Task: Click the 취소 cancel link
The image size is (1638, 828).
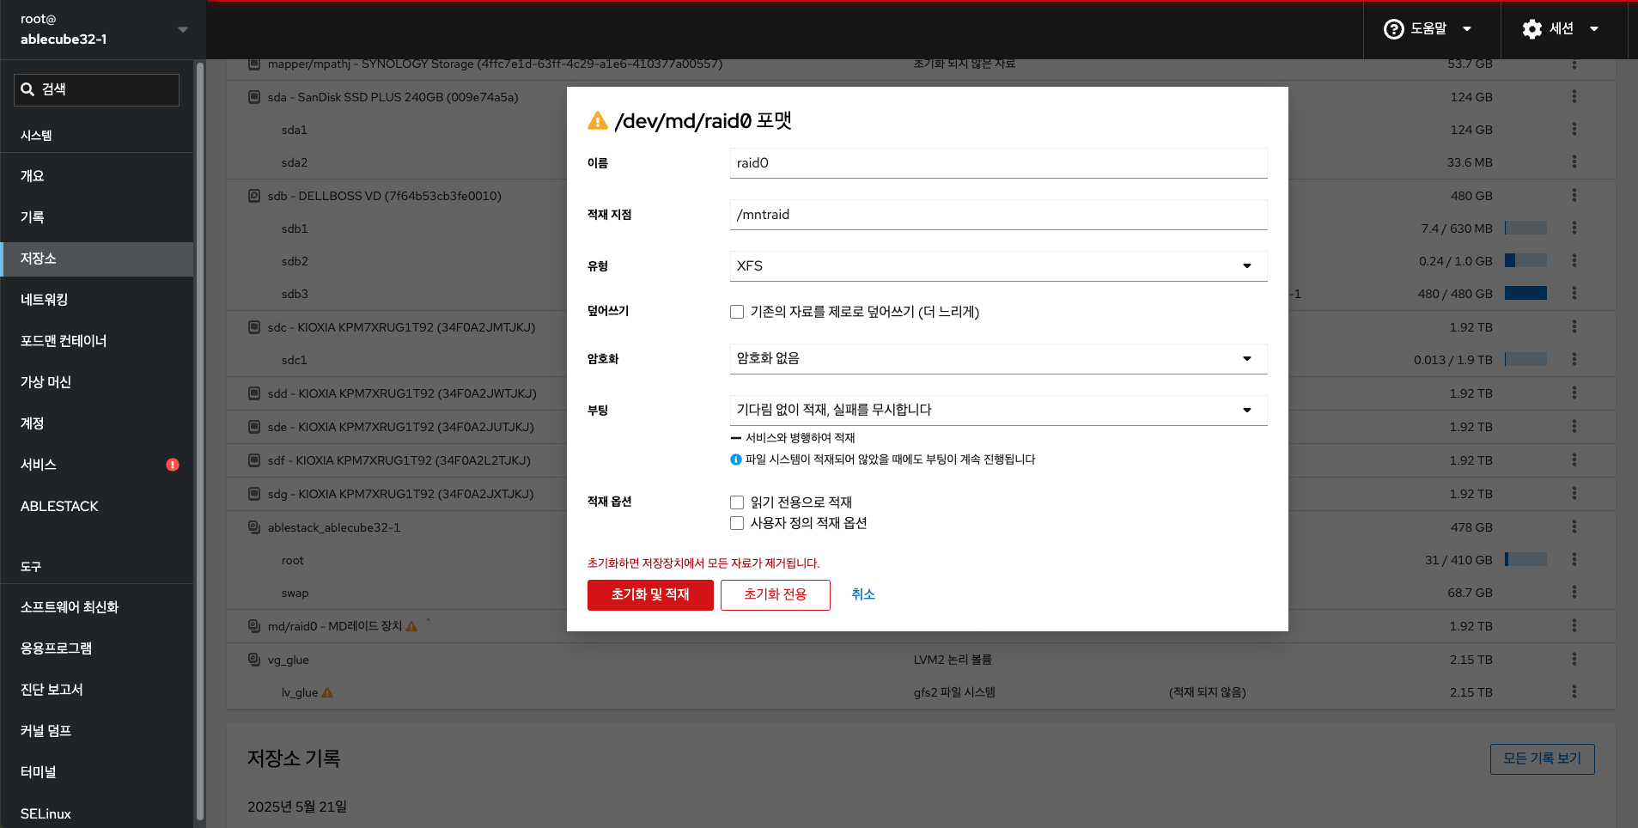Action: pos(862,594)
